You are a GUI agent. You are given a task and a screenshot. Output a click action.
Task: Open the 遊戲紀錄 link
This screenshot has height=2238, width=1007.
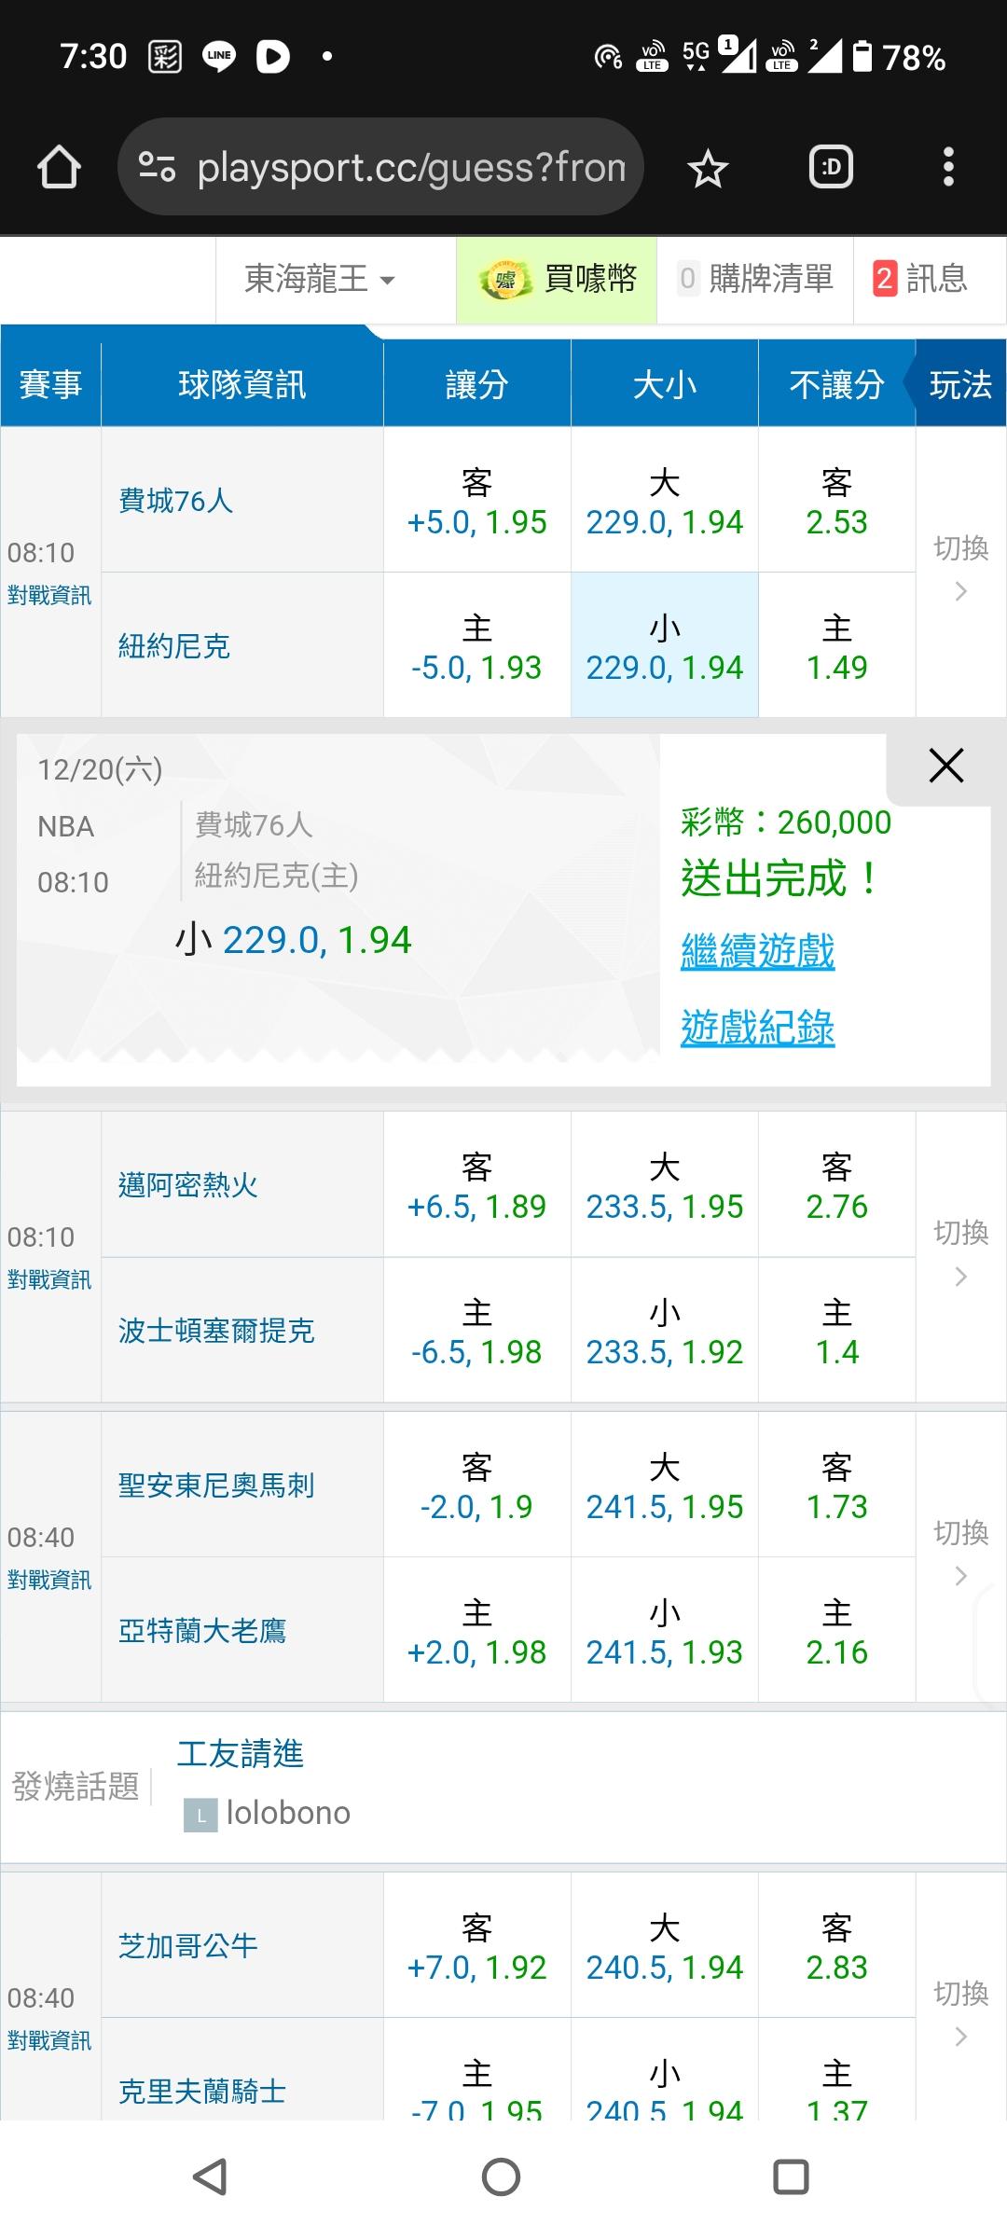click(x=757, y=1028)
